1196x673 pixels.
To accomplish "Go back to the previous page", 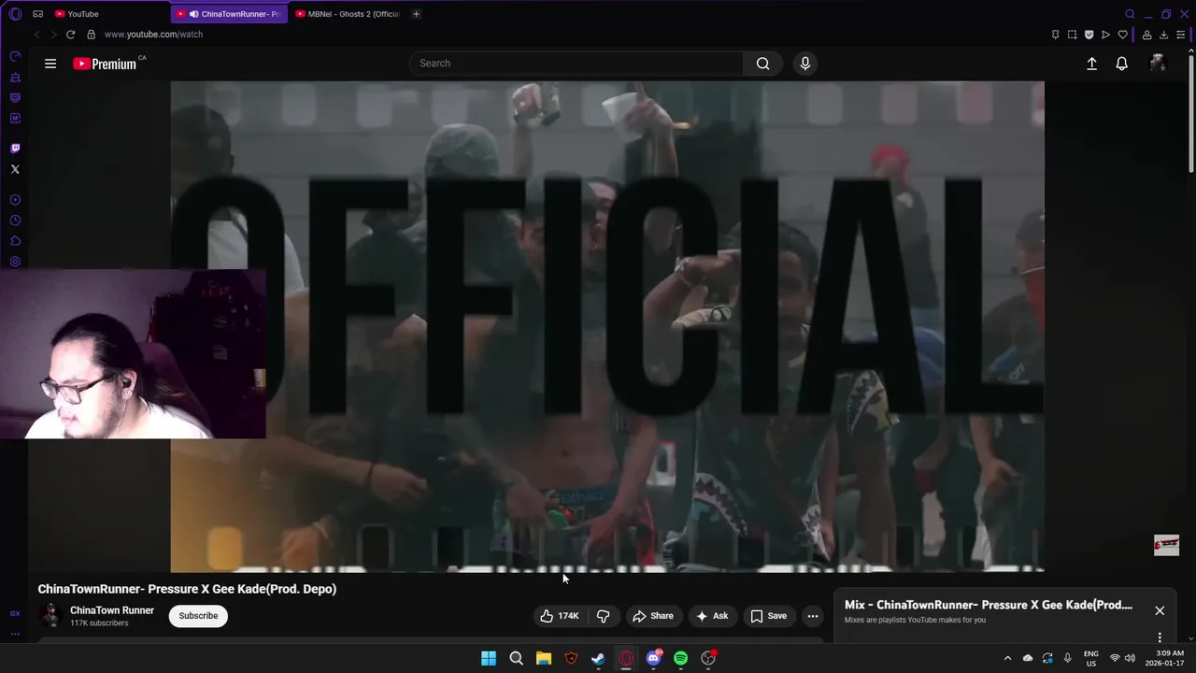I will coord(36,35).
